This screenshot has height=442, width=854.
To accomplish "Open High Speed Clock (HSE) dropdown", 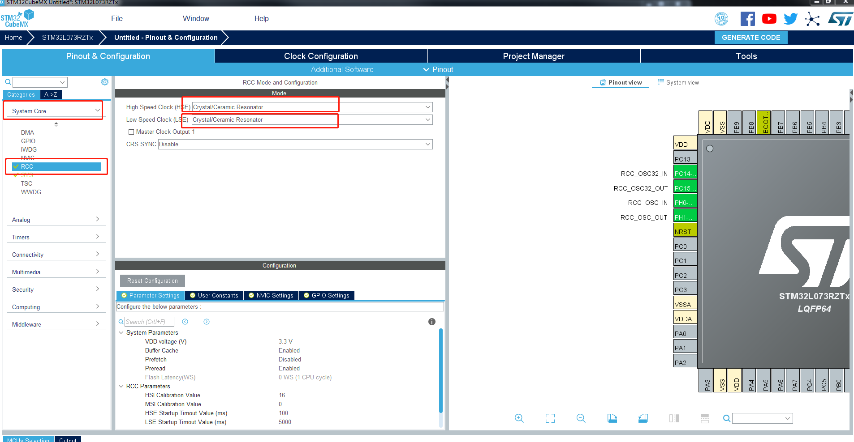I will [427, 107].
